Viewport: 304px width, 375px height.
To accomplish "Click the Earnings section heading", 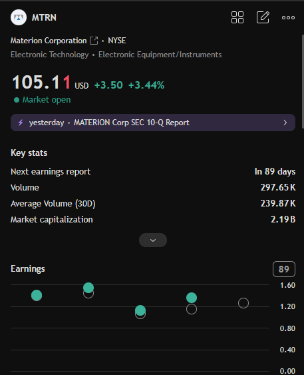I will [28, 269].
